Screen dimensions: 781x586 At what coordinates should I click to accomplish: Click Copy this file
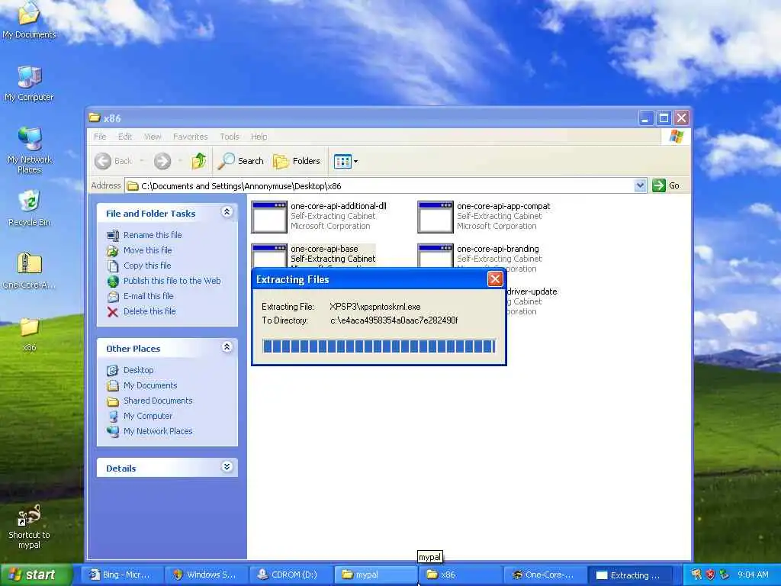pos(139,266)
